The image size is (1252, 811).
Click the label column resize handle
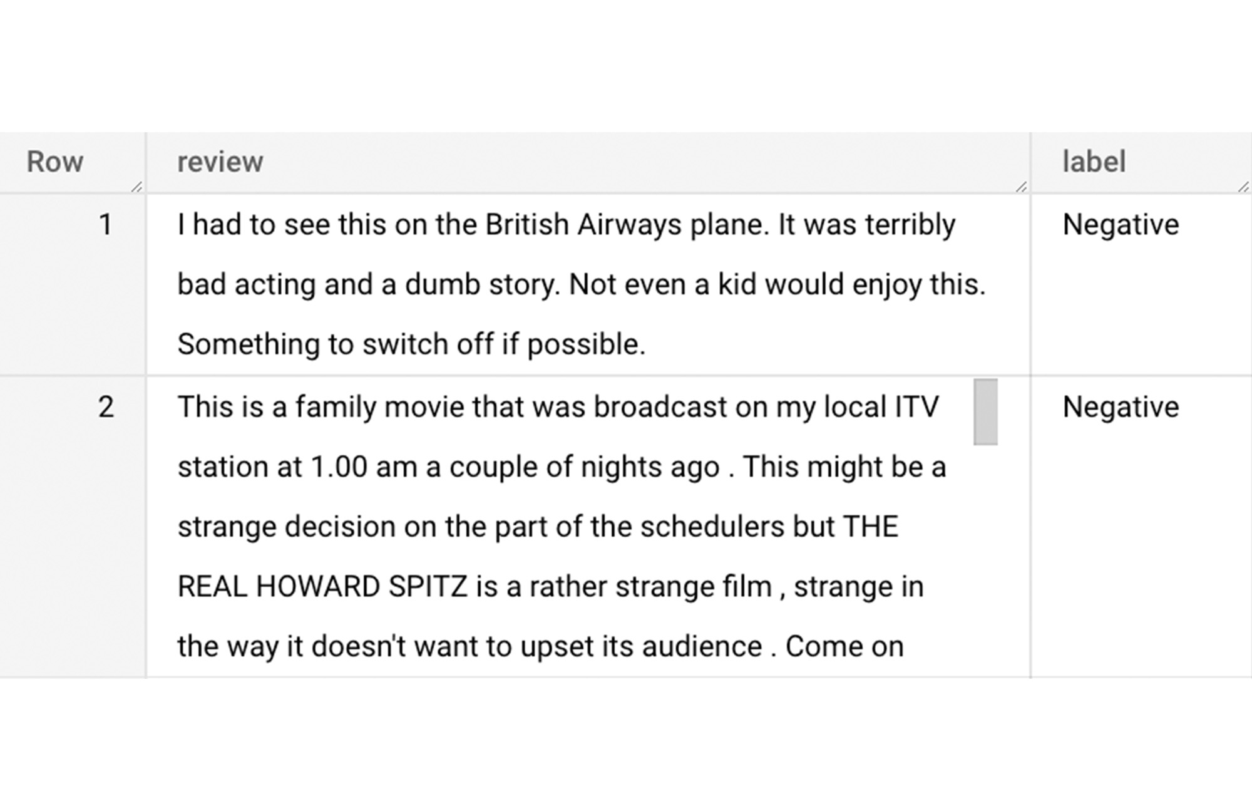click(x=1243, y=187)
